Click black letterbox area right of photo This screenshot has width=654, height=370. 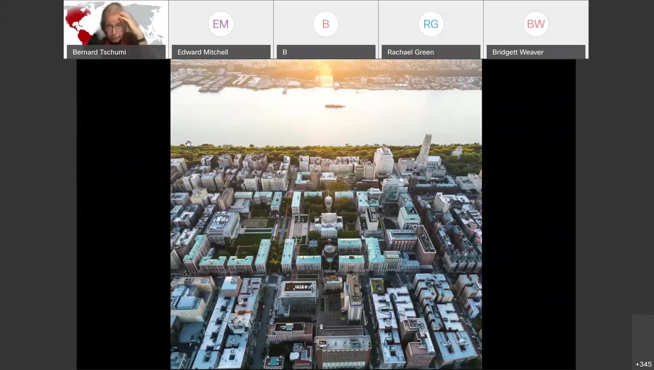click(x=529, y=214)
